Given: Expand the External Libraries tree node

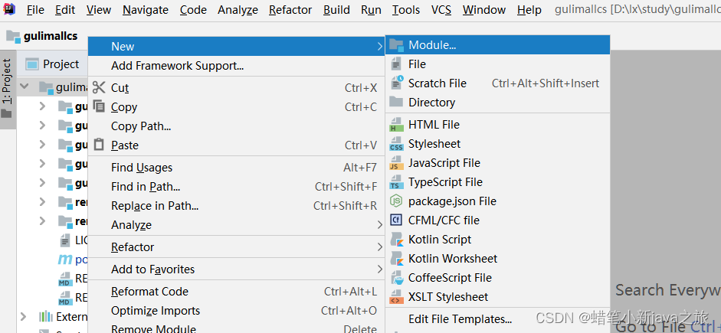Looking at the screenshot, I should pyautogui.click(x=25, y=316).
